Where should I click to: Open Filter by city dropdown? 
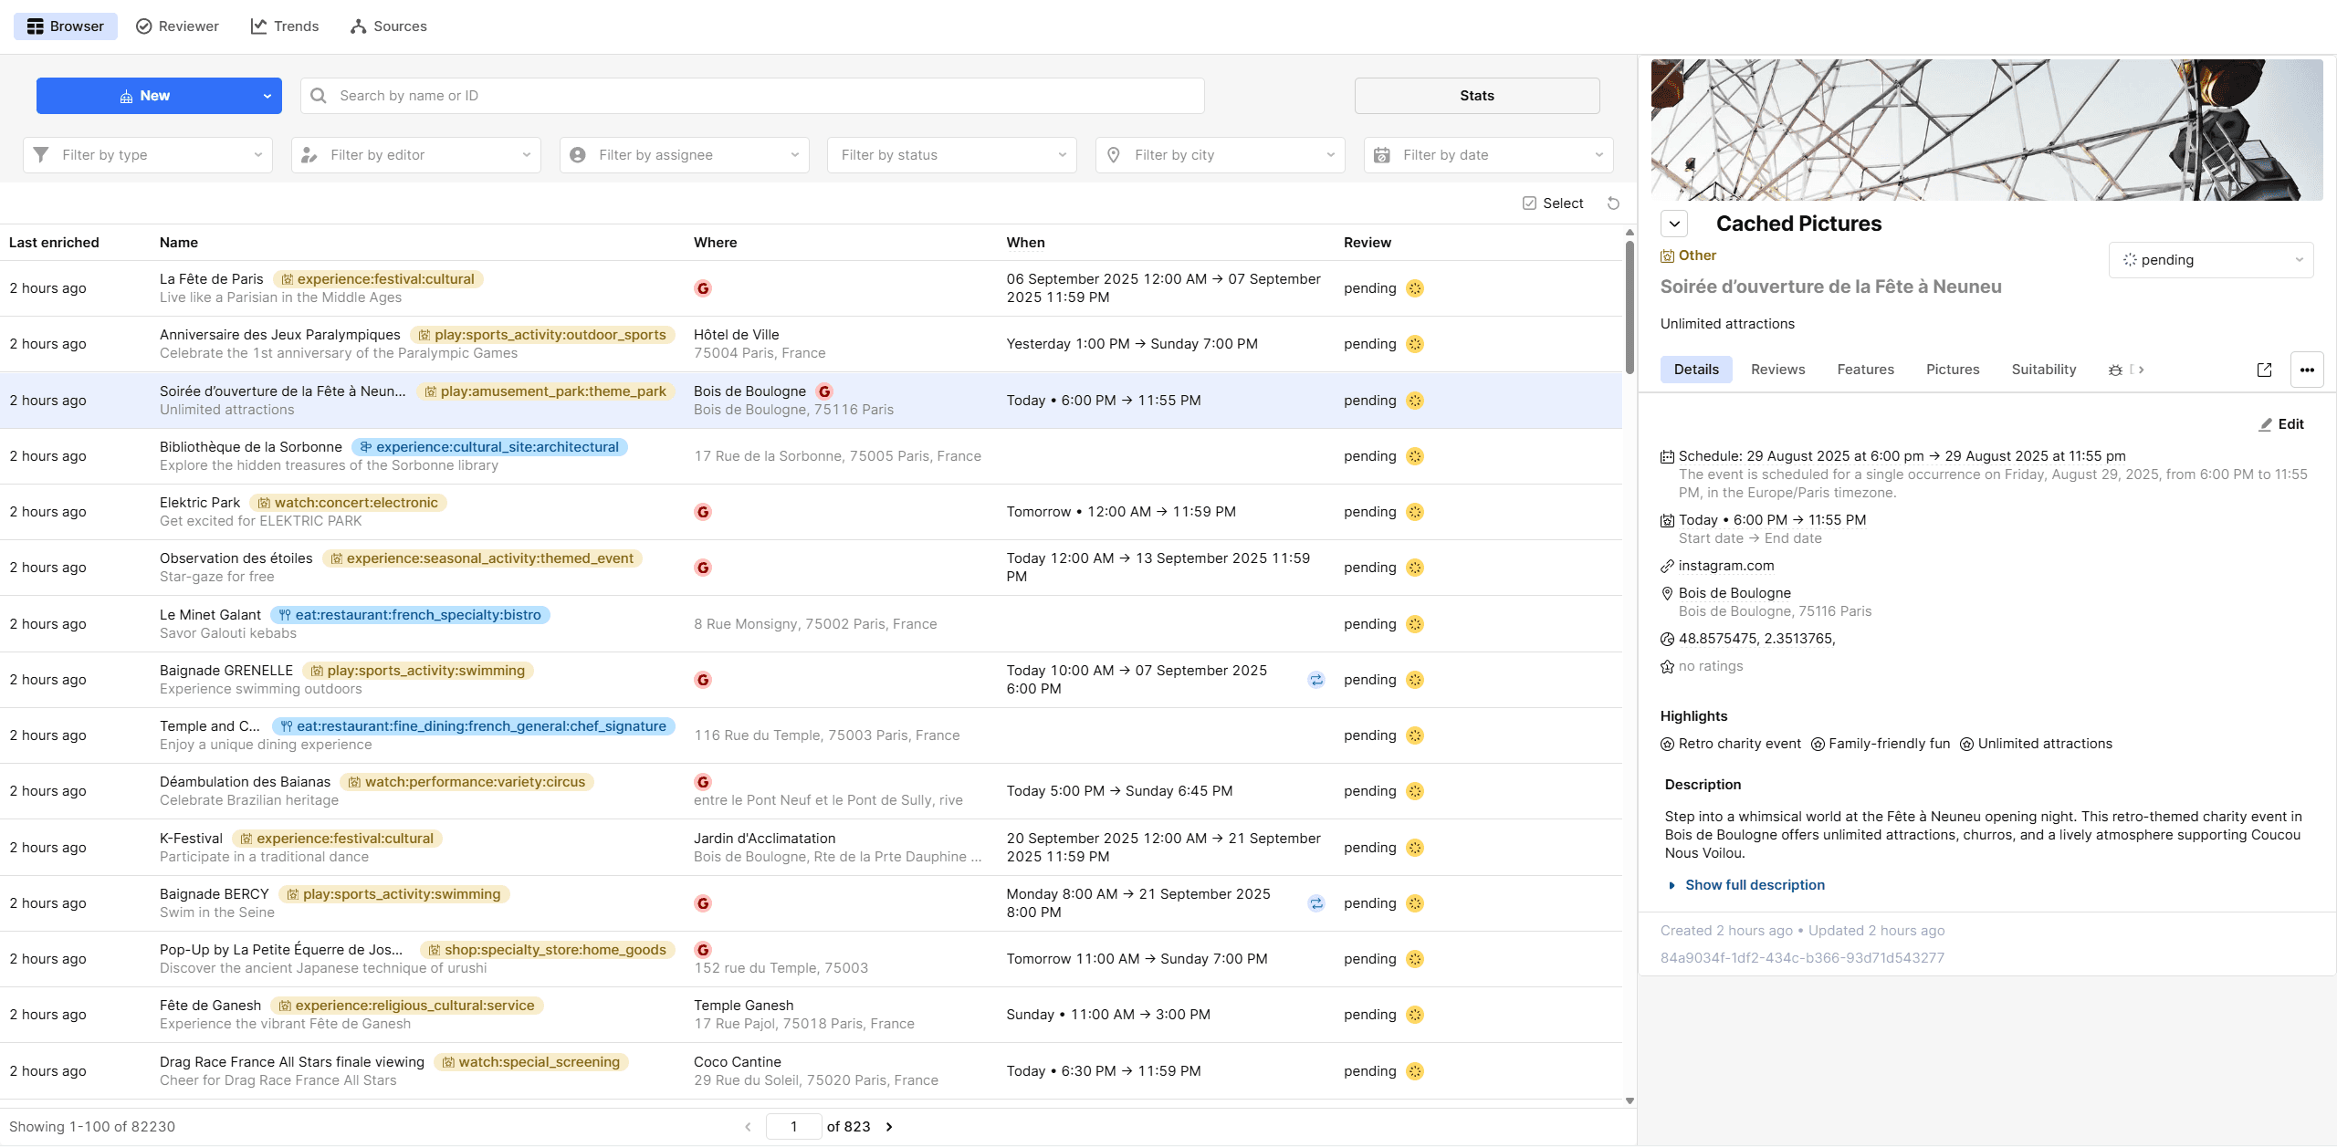coord(1220,155)
